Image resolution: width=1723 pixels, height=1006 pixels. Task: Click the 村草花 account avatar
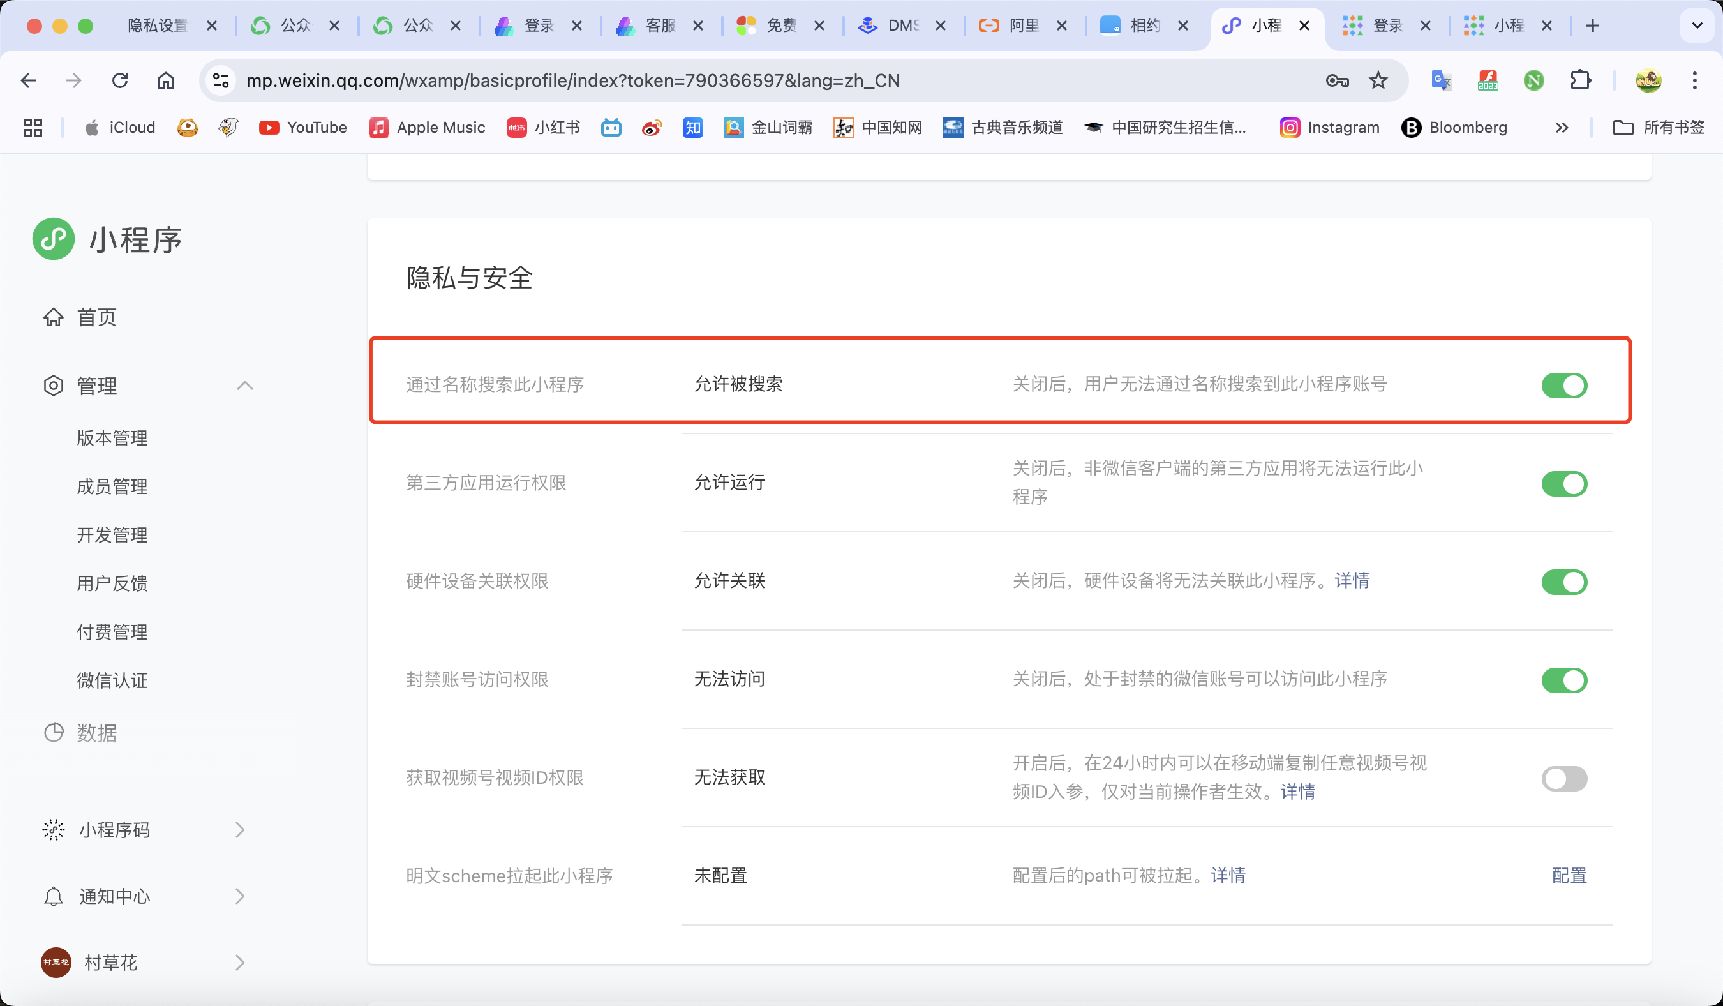tap(56, 962)
